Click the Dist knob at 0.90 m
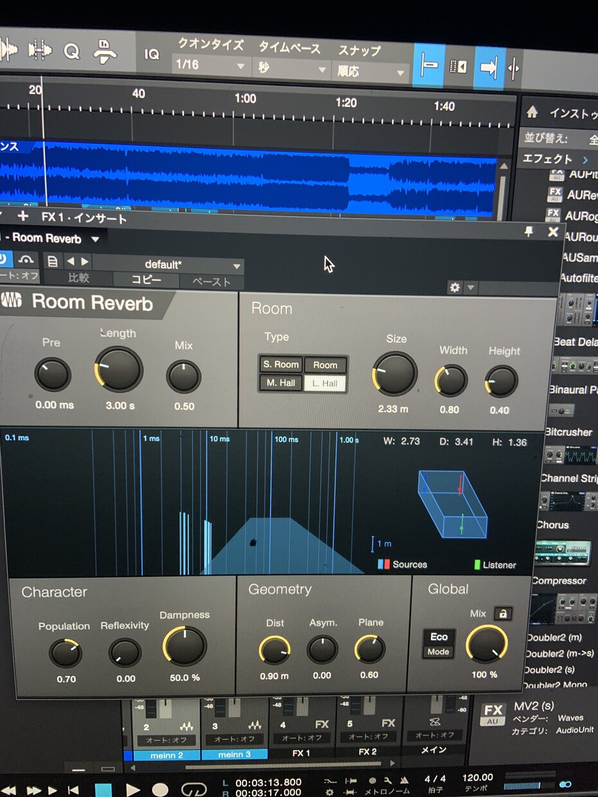 pyautogui.click(x=275, y=650)
